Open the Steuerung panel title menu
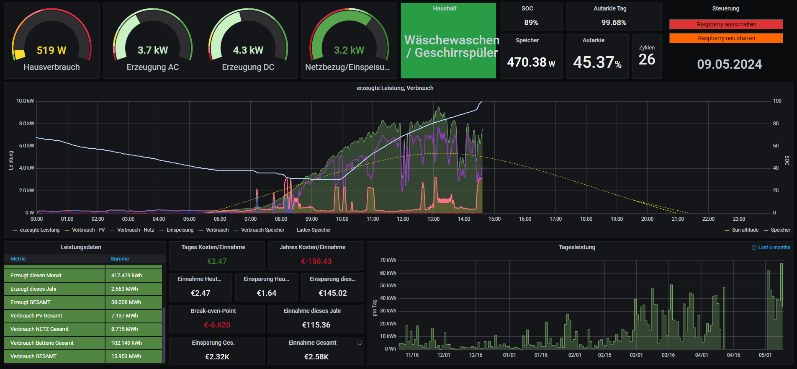Viewport: 797px width, 369px height. pyautogui.click(x=725, y=8)
